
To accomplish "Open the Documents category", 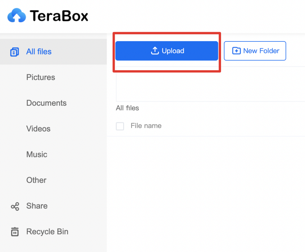I will point(46,103).
